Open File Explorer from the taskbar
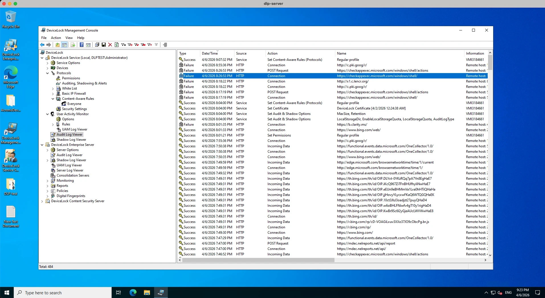This screenshot has width=545, height=298. coord(147,292)
